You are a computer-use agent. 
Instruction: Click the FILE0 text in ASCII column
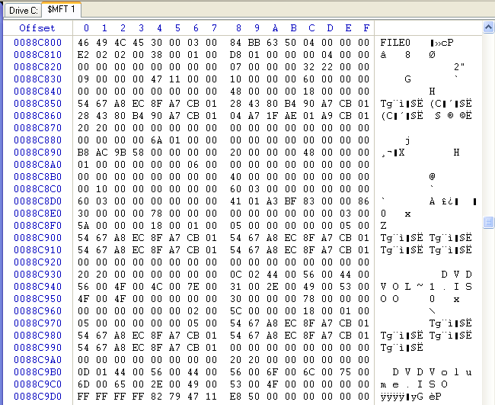tap(395, 42)
